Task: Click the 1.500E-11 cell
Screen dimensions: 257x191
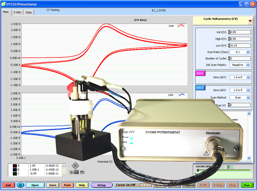Action: [52, 174]
